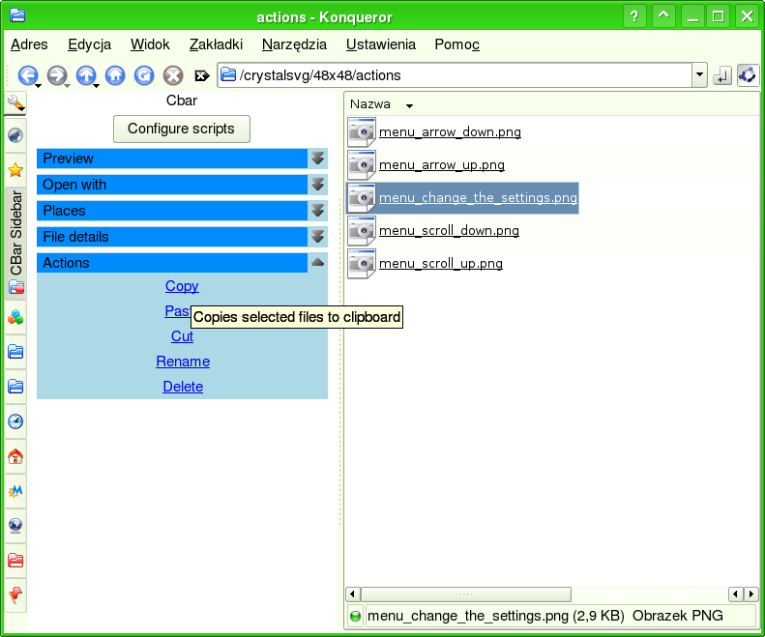Click the Copy action link
765x637 pixels.
182,286
